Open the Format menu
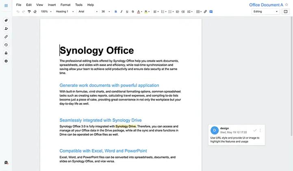Viewport: 293px width, 171px height. coord(65,5)
